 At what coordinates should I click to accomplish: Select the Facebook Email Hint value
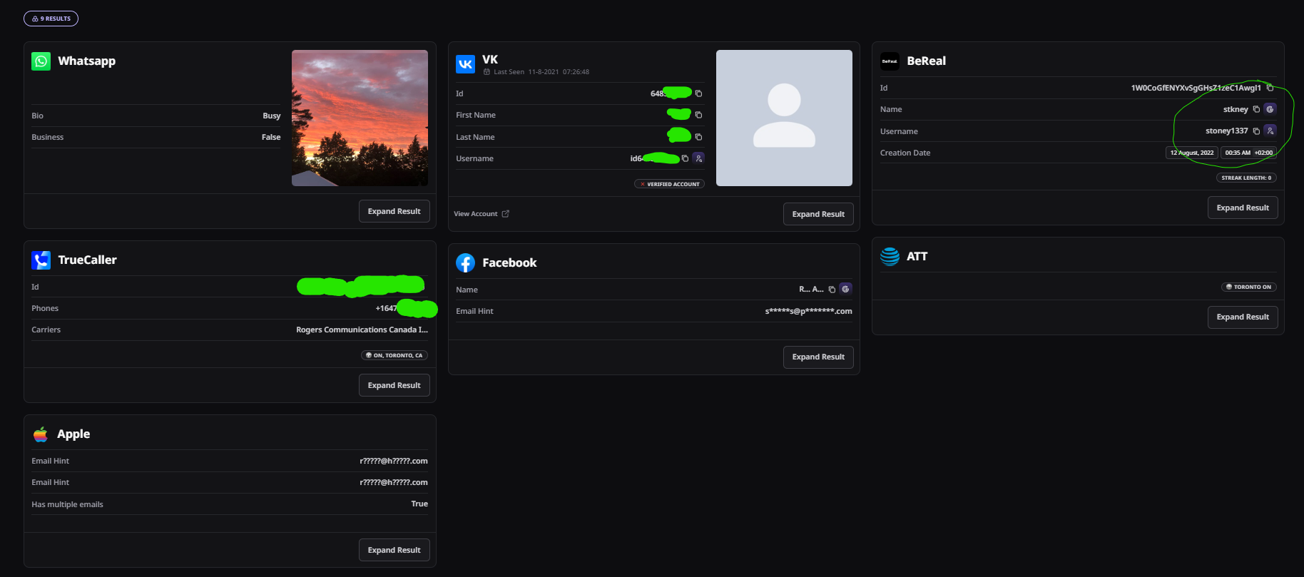pyautogui.click(x=808, y=311)
